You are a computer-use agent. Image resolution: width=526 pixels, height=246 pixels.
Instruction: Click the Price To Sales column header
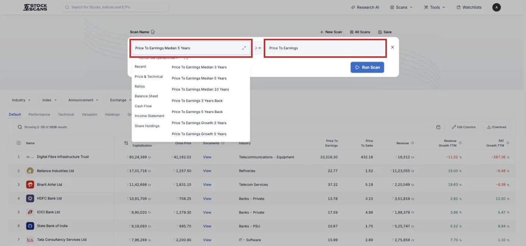[367, 143]
